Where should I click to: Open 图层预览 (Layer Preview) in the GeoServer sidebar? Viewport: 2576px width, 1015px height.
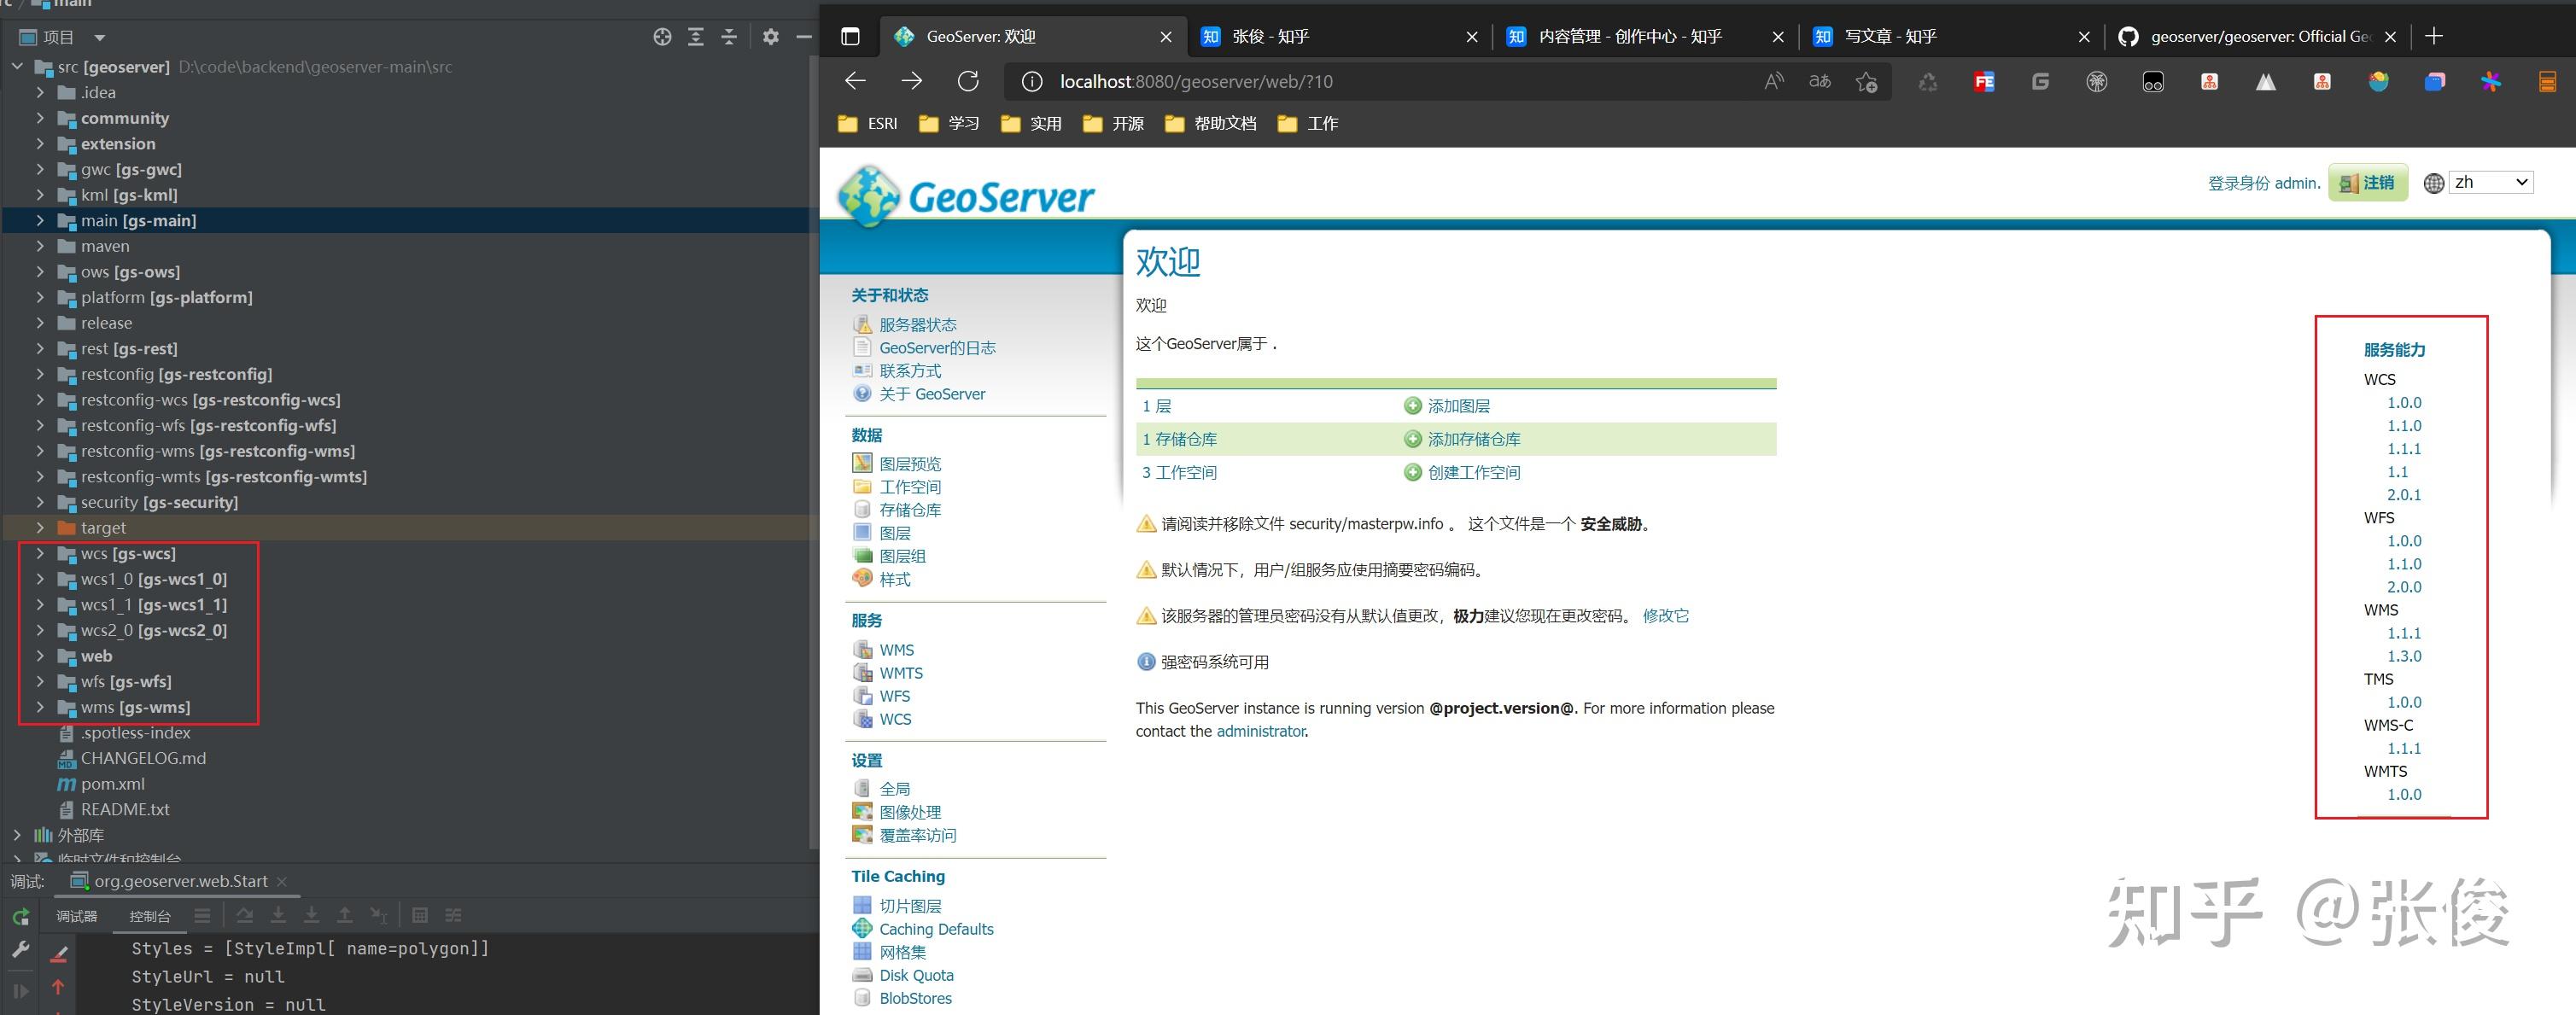pyautogui.click(x=910, y=463)
